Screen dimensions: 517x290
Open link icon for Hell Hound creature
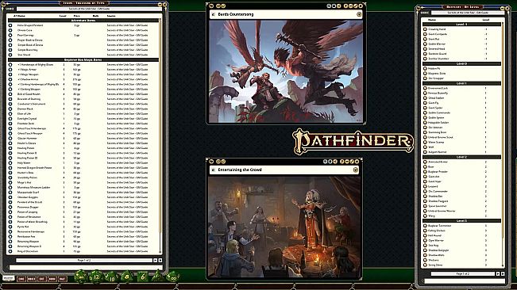425,236
